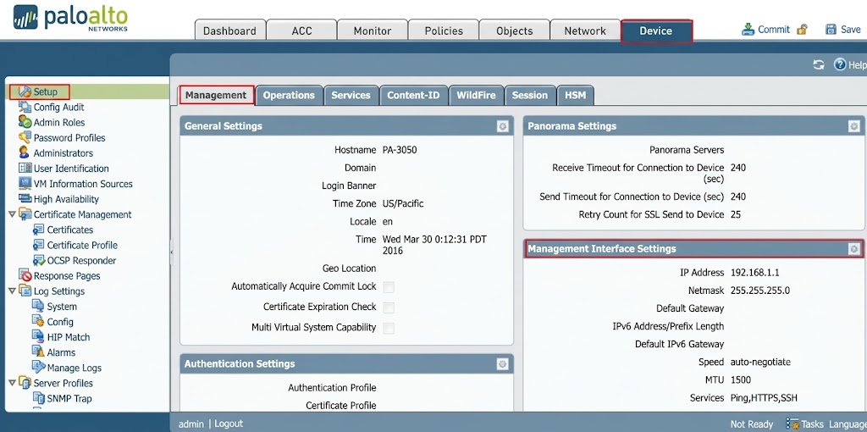The height and width of the screenshot is (432, 867).
Task: Collapse sidebar using the splitter handle
Action: pyautogui.click(x=171, y=252)
